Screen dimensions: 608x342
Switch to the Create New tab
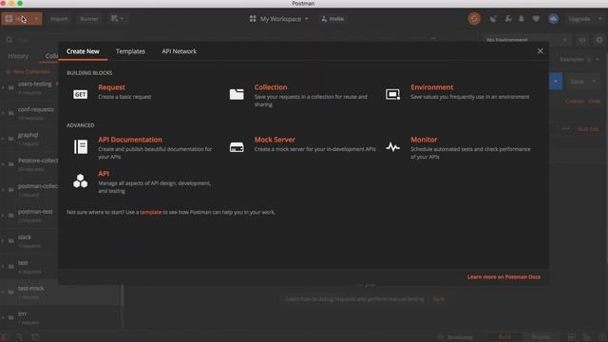coord(83,51)
